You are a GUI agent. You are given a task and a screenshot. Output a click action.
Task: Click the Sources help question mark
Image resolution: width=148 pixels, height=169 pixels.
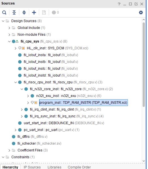coord(119,4)
